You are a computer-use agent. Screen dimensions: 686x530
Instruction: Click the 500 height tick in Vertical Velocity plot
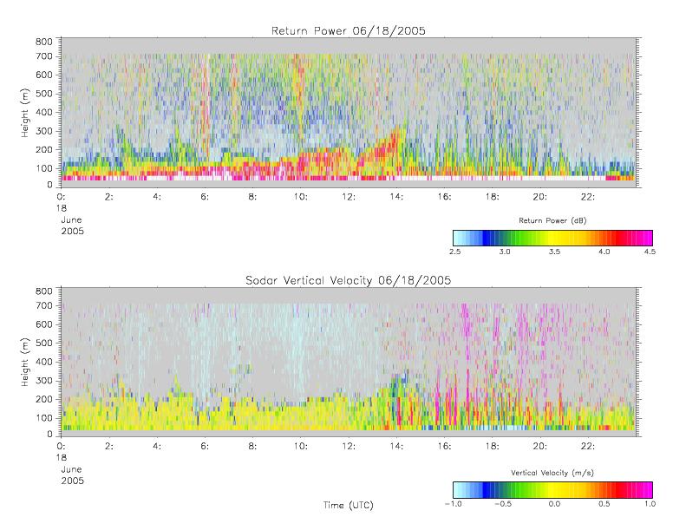tap(43, 344)
